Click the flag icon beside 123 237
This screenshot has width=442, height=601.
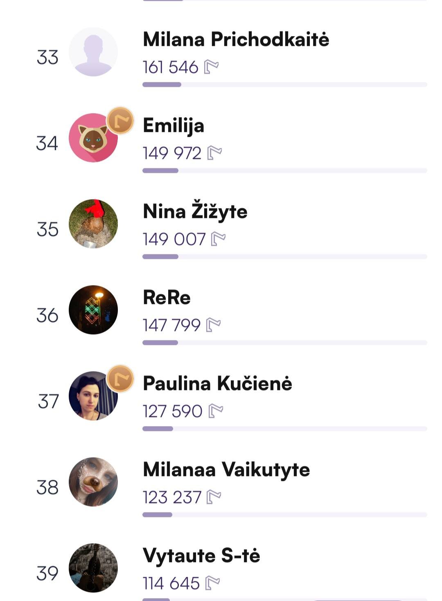point(214,497)
